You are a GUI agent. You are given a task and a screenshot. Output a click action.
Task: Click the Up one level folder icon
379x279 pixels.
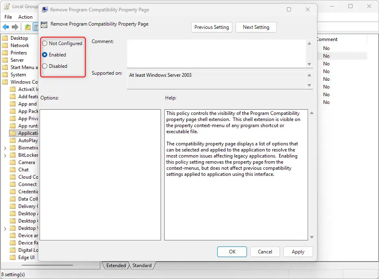[x=28, y=27]
